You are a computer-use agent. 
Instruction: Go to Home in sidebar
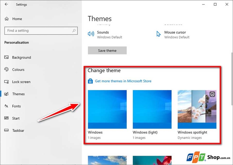17,19
